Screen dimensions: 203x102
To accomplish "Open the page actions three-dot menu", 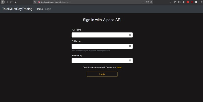I will [144, 2].
